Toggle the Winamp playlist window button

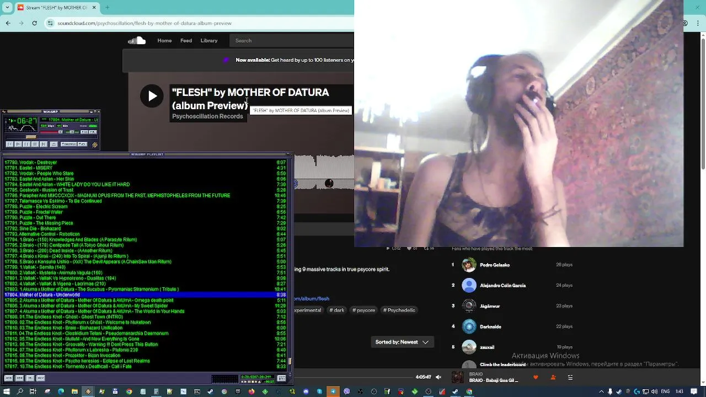93,132
